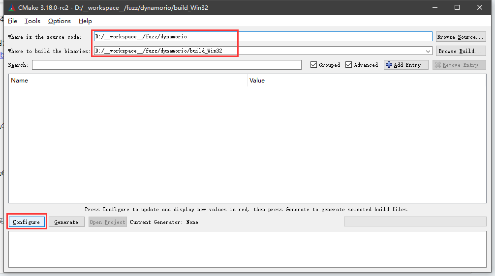The height and width of the screenshot is (276, 495).
Task: Open the Tools menu
Action: (x=32, y=21)
